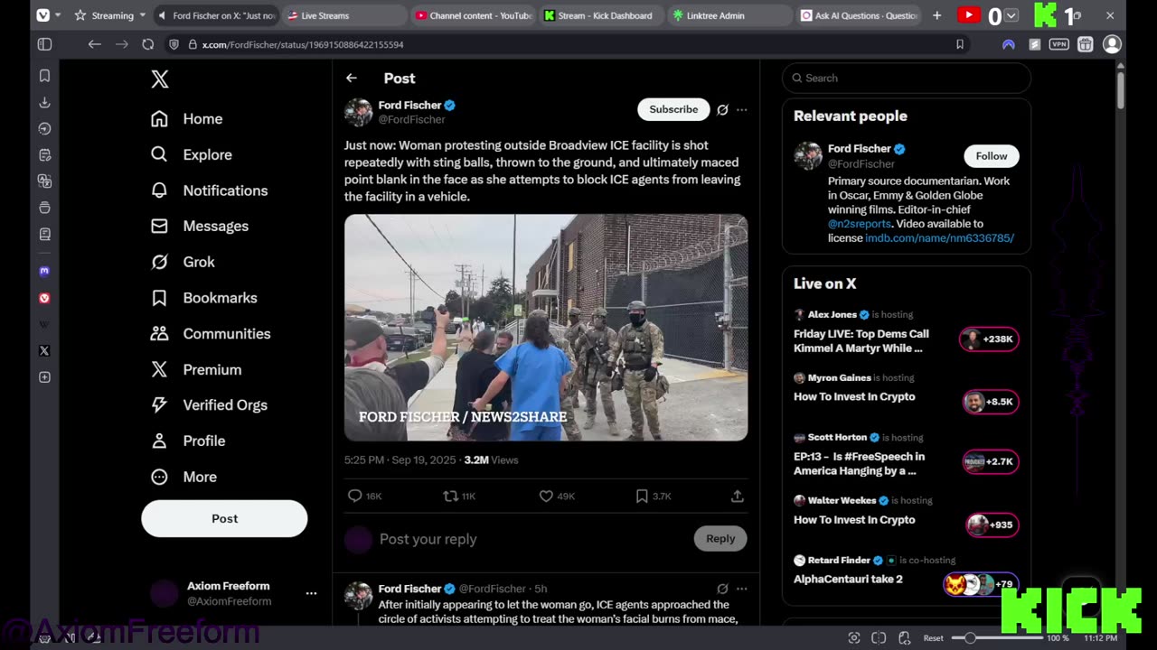Open the three-dot menu on the main post

coord(742,109)
